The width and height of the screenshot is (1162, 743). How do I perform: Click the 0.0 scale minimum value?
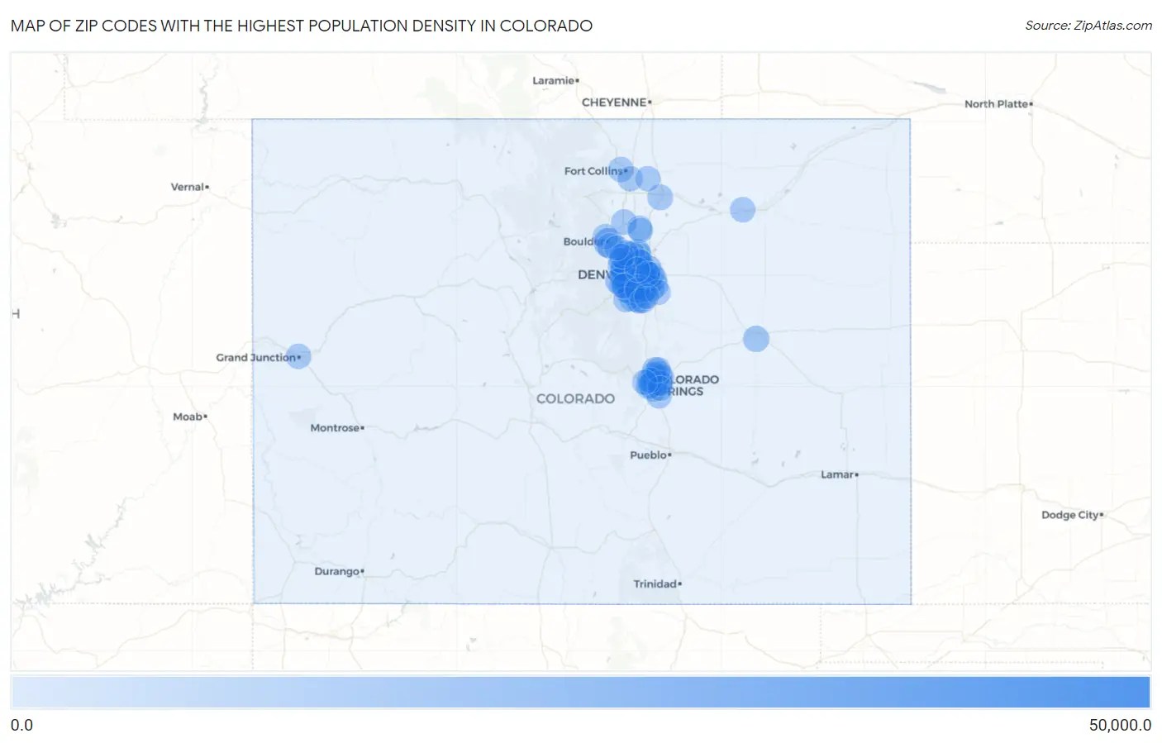(x=22, y=725)
